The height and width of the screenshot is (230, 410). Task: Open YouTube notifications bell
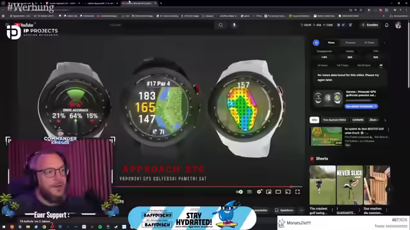pos(386,25)
